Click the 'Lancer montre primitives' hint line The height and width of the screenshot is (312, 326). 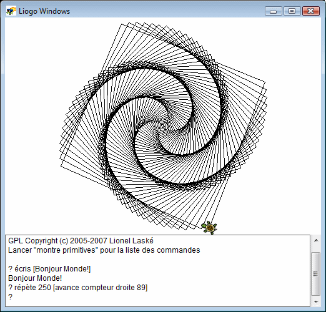tap(104, 250)
